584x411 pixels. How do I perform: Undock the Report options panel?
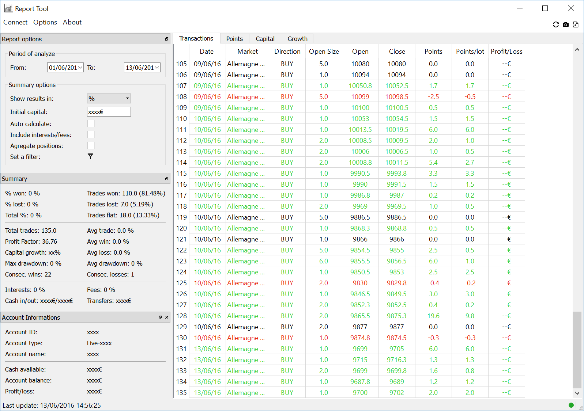click(x=167, y=39)
